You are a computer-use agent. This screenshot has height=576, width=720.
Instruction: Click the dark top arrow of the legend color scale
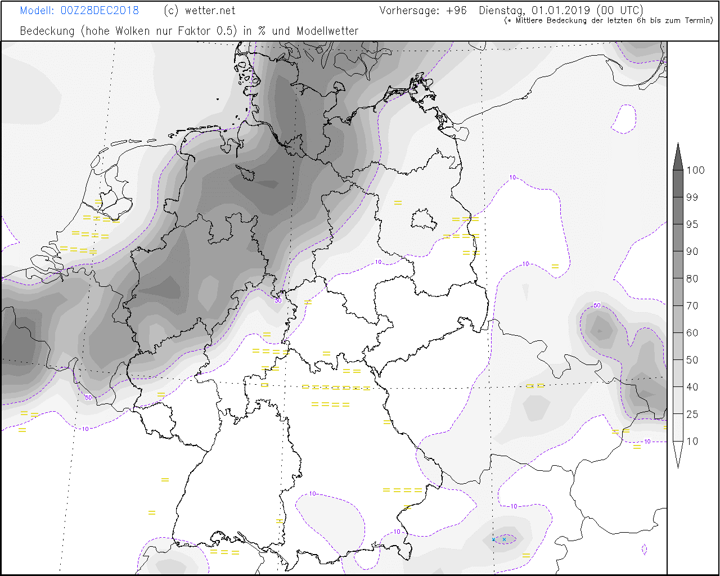coord(678,159)
